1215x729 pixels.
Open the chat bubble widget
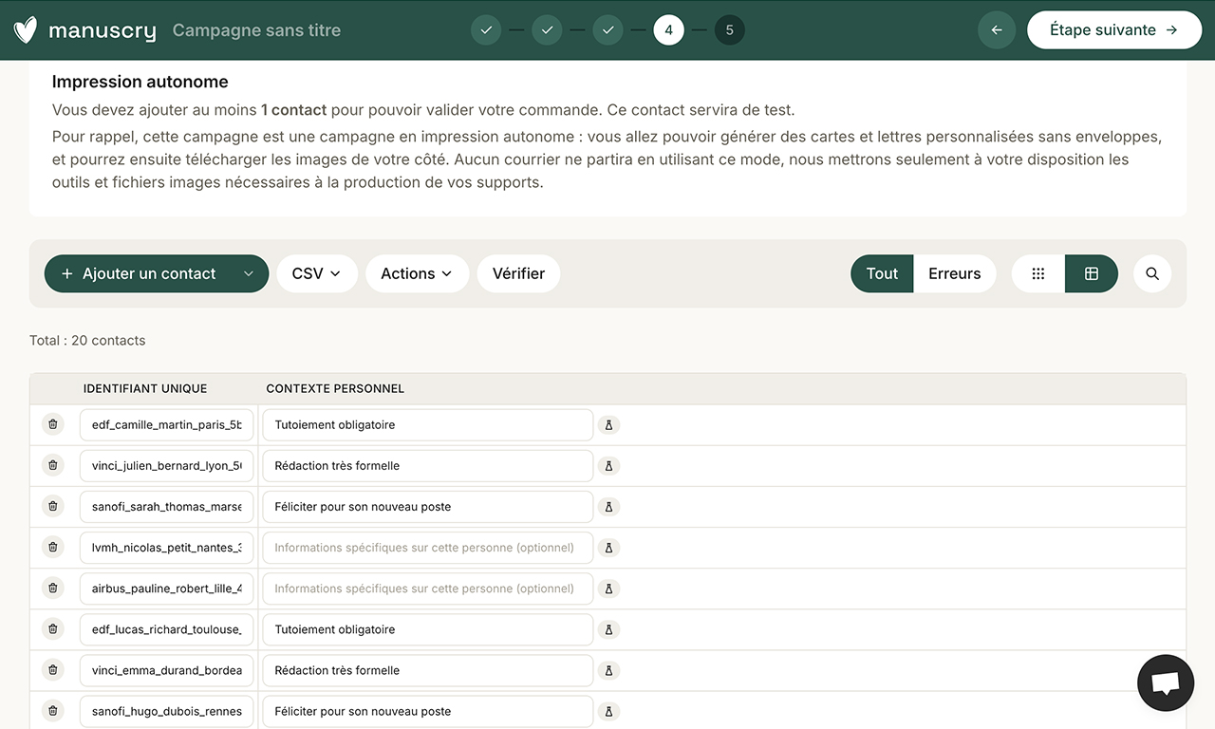1165,682
